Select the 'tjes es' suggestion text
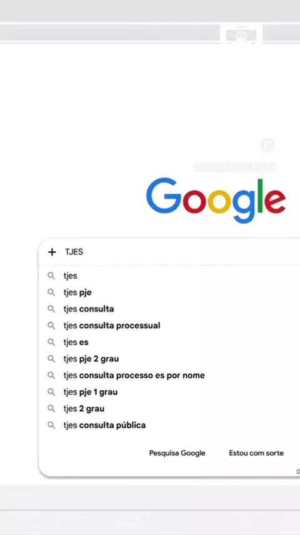Screen dimensions: 300x535 (x=76, y=342)
